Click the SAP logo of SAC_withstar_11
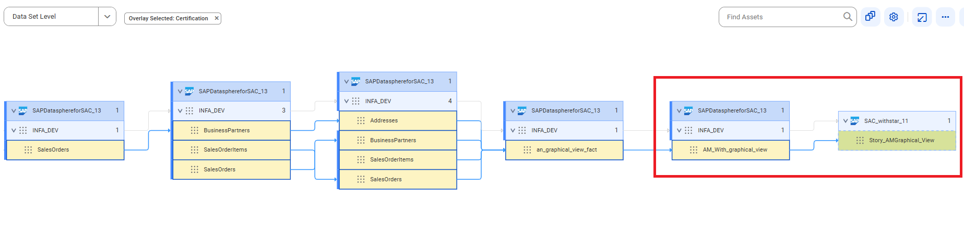Viewport: 964px width, 249px height. [x=854, y=121]
